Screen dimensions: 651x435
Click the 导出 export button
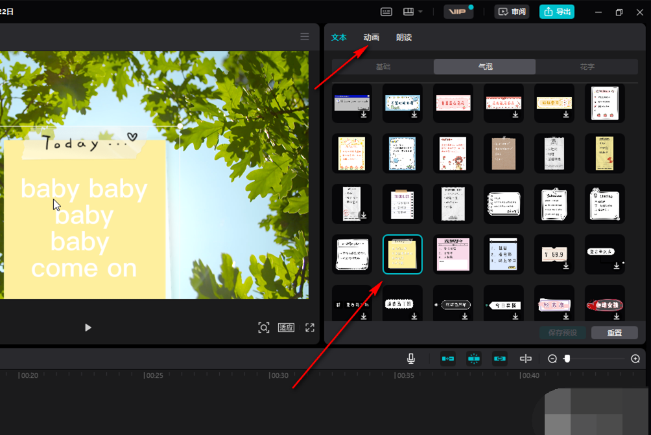[557, 12]
